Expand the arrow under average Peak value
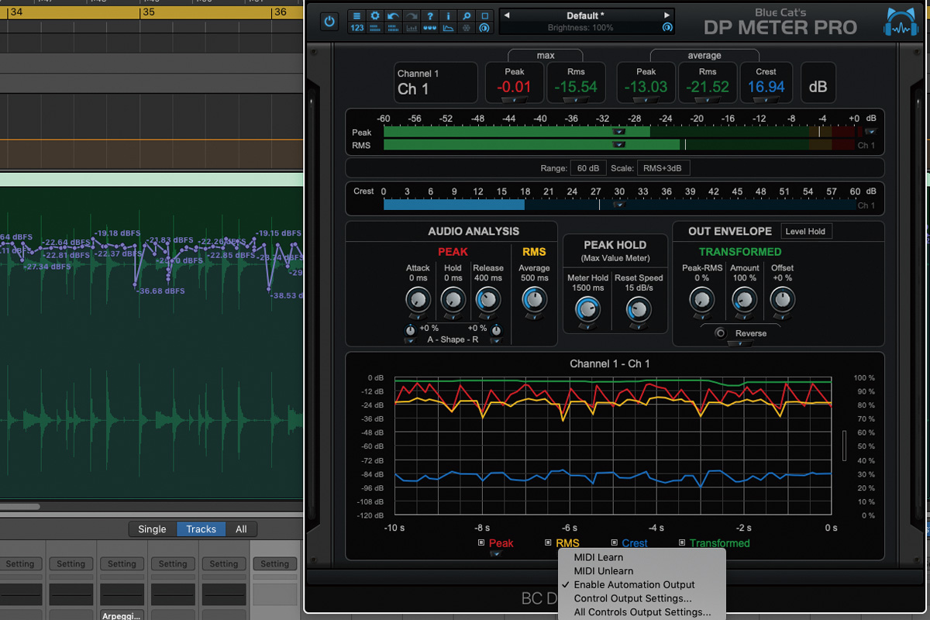This screenshot has width=930, height=620. click(646, 101)
